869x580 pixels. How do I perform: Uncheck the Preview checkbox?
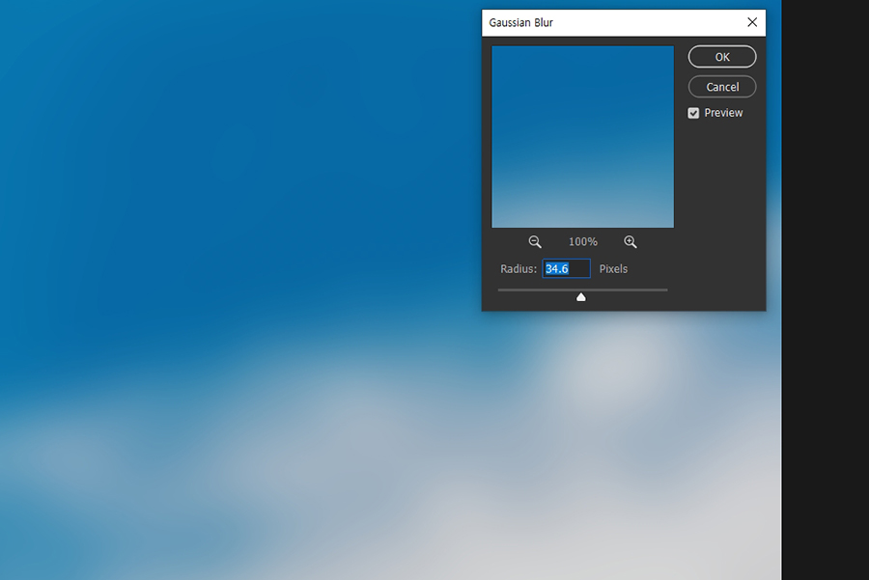click(x=693, y=113)
